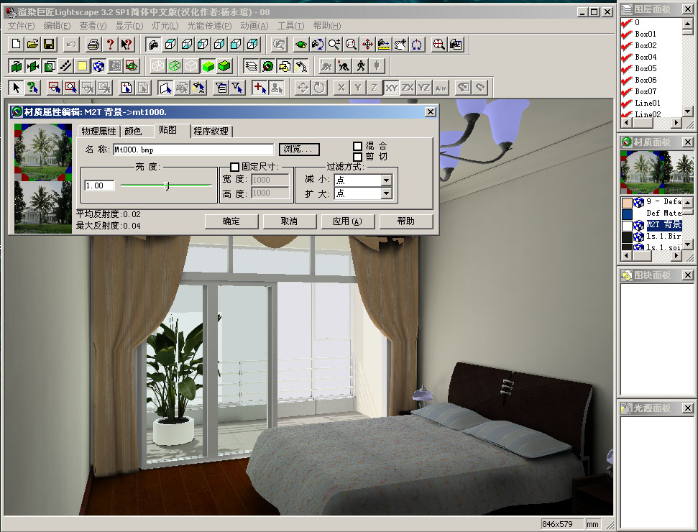Open the 工具(T) menu
This screenshot has width=698, height=532.
click(x=290, y=26)
